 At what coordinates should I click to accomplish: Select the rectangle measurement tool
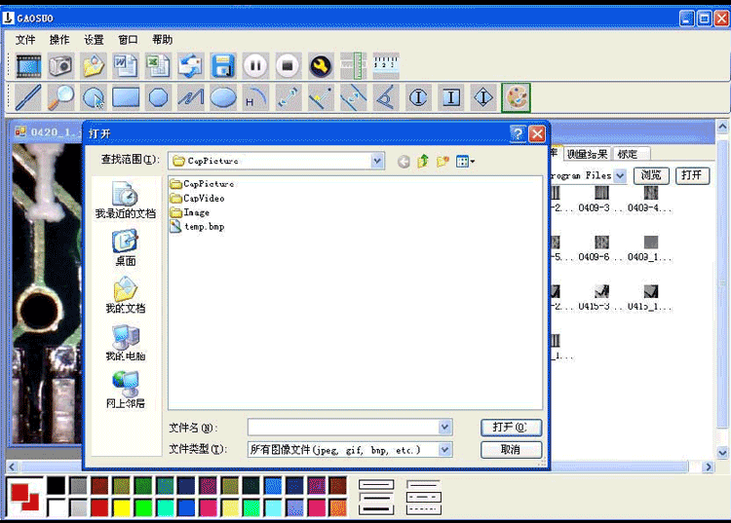point(126,97)
